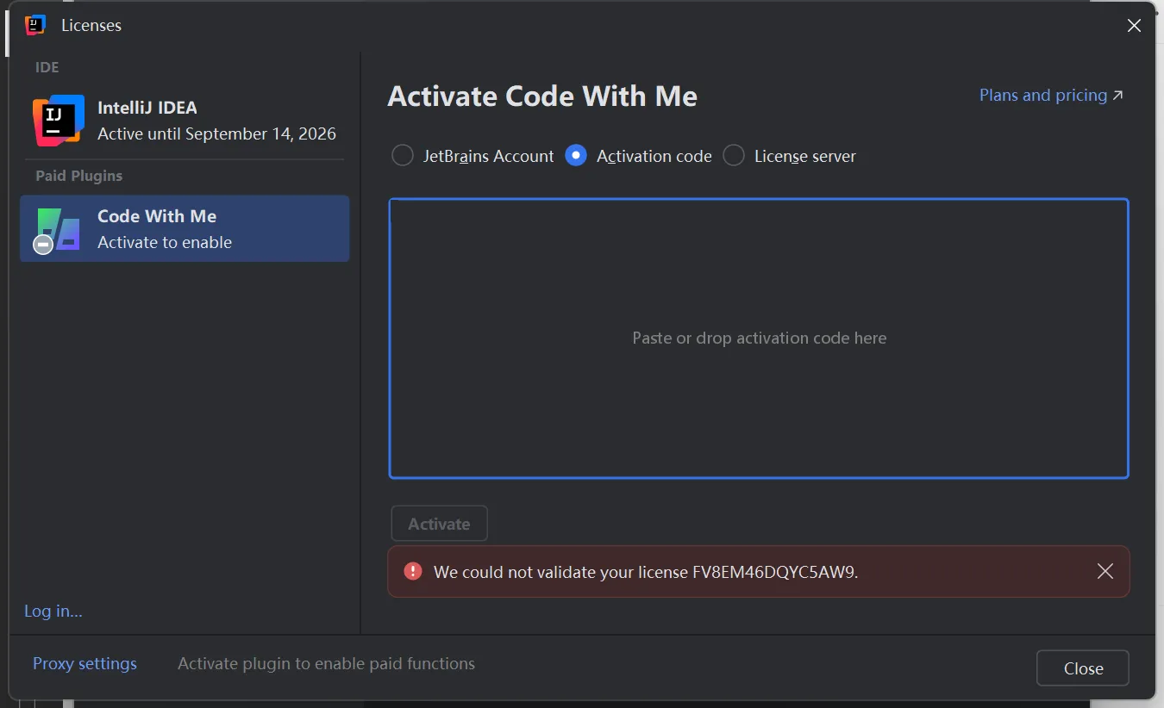The width and height of the screenshot is (1164, 708).
Task: Click the arrow icon beside Plans and pricing
Action: (x=1118, y=96)
